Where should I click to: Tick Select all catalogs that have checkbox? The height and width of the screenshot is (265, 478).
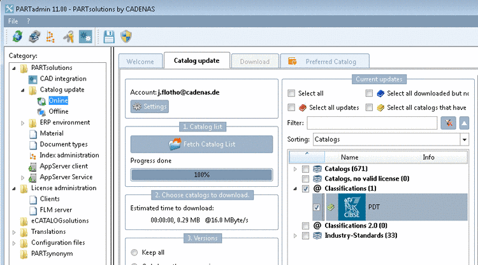pyautogui.click(x=369, y=107)
